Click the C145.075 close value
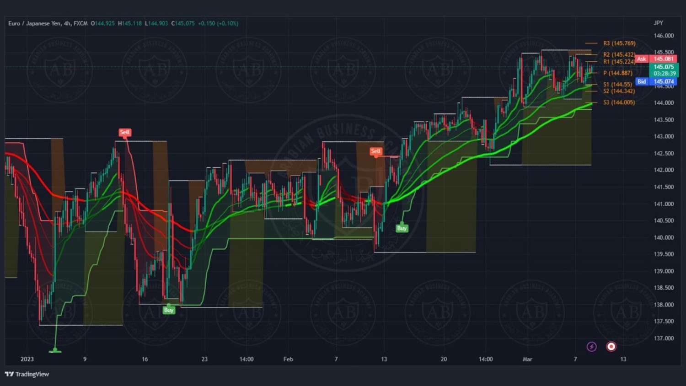The width and height of the screenshot is (686, 386). pyautogui.click(x=183, y=23)
